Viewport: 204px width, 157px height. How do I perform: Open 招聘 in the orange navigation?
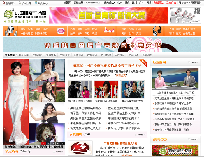pos(38,29)
